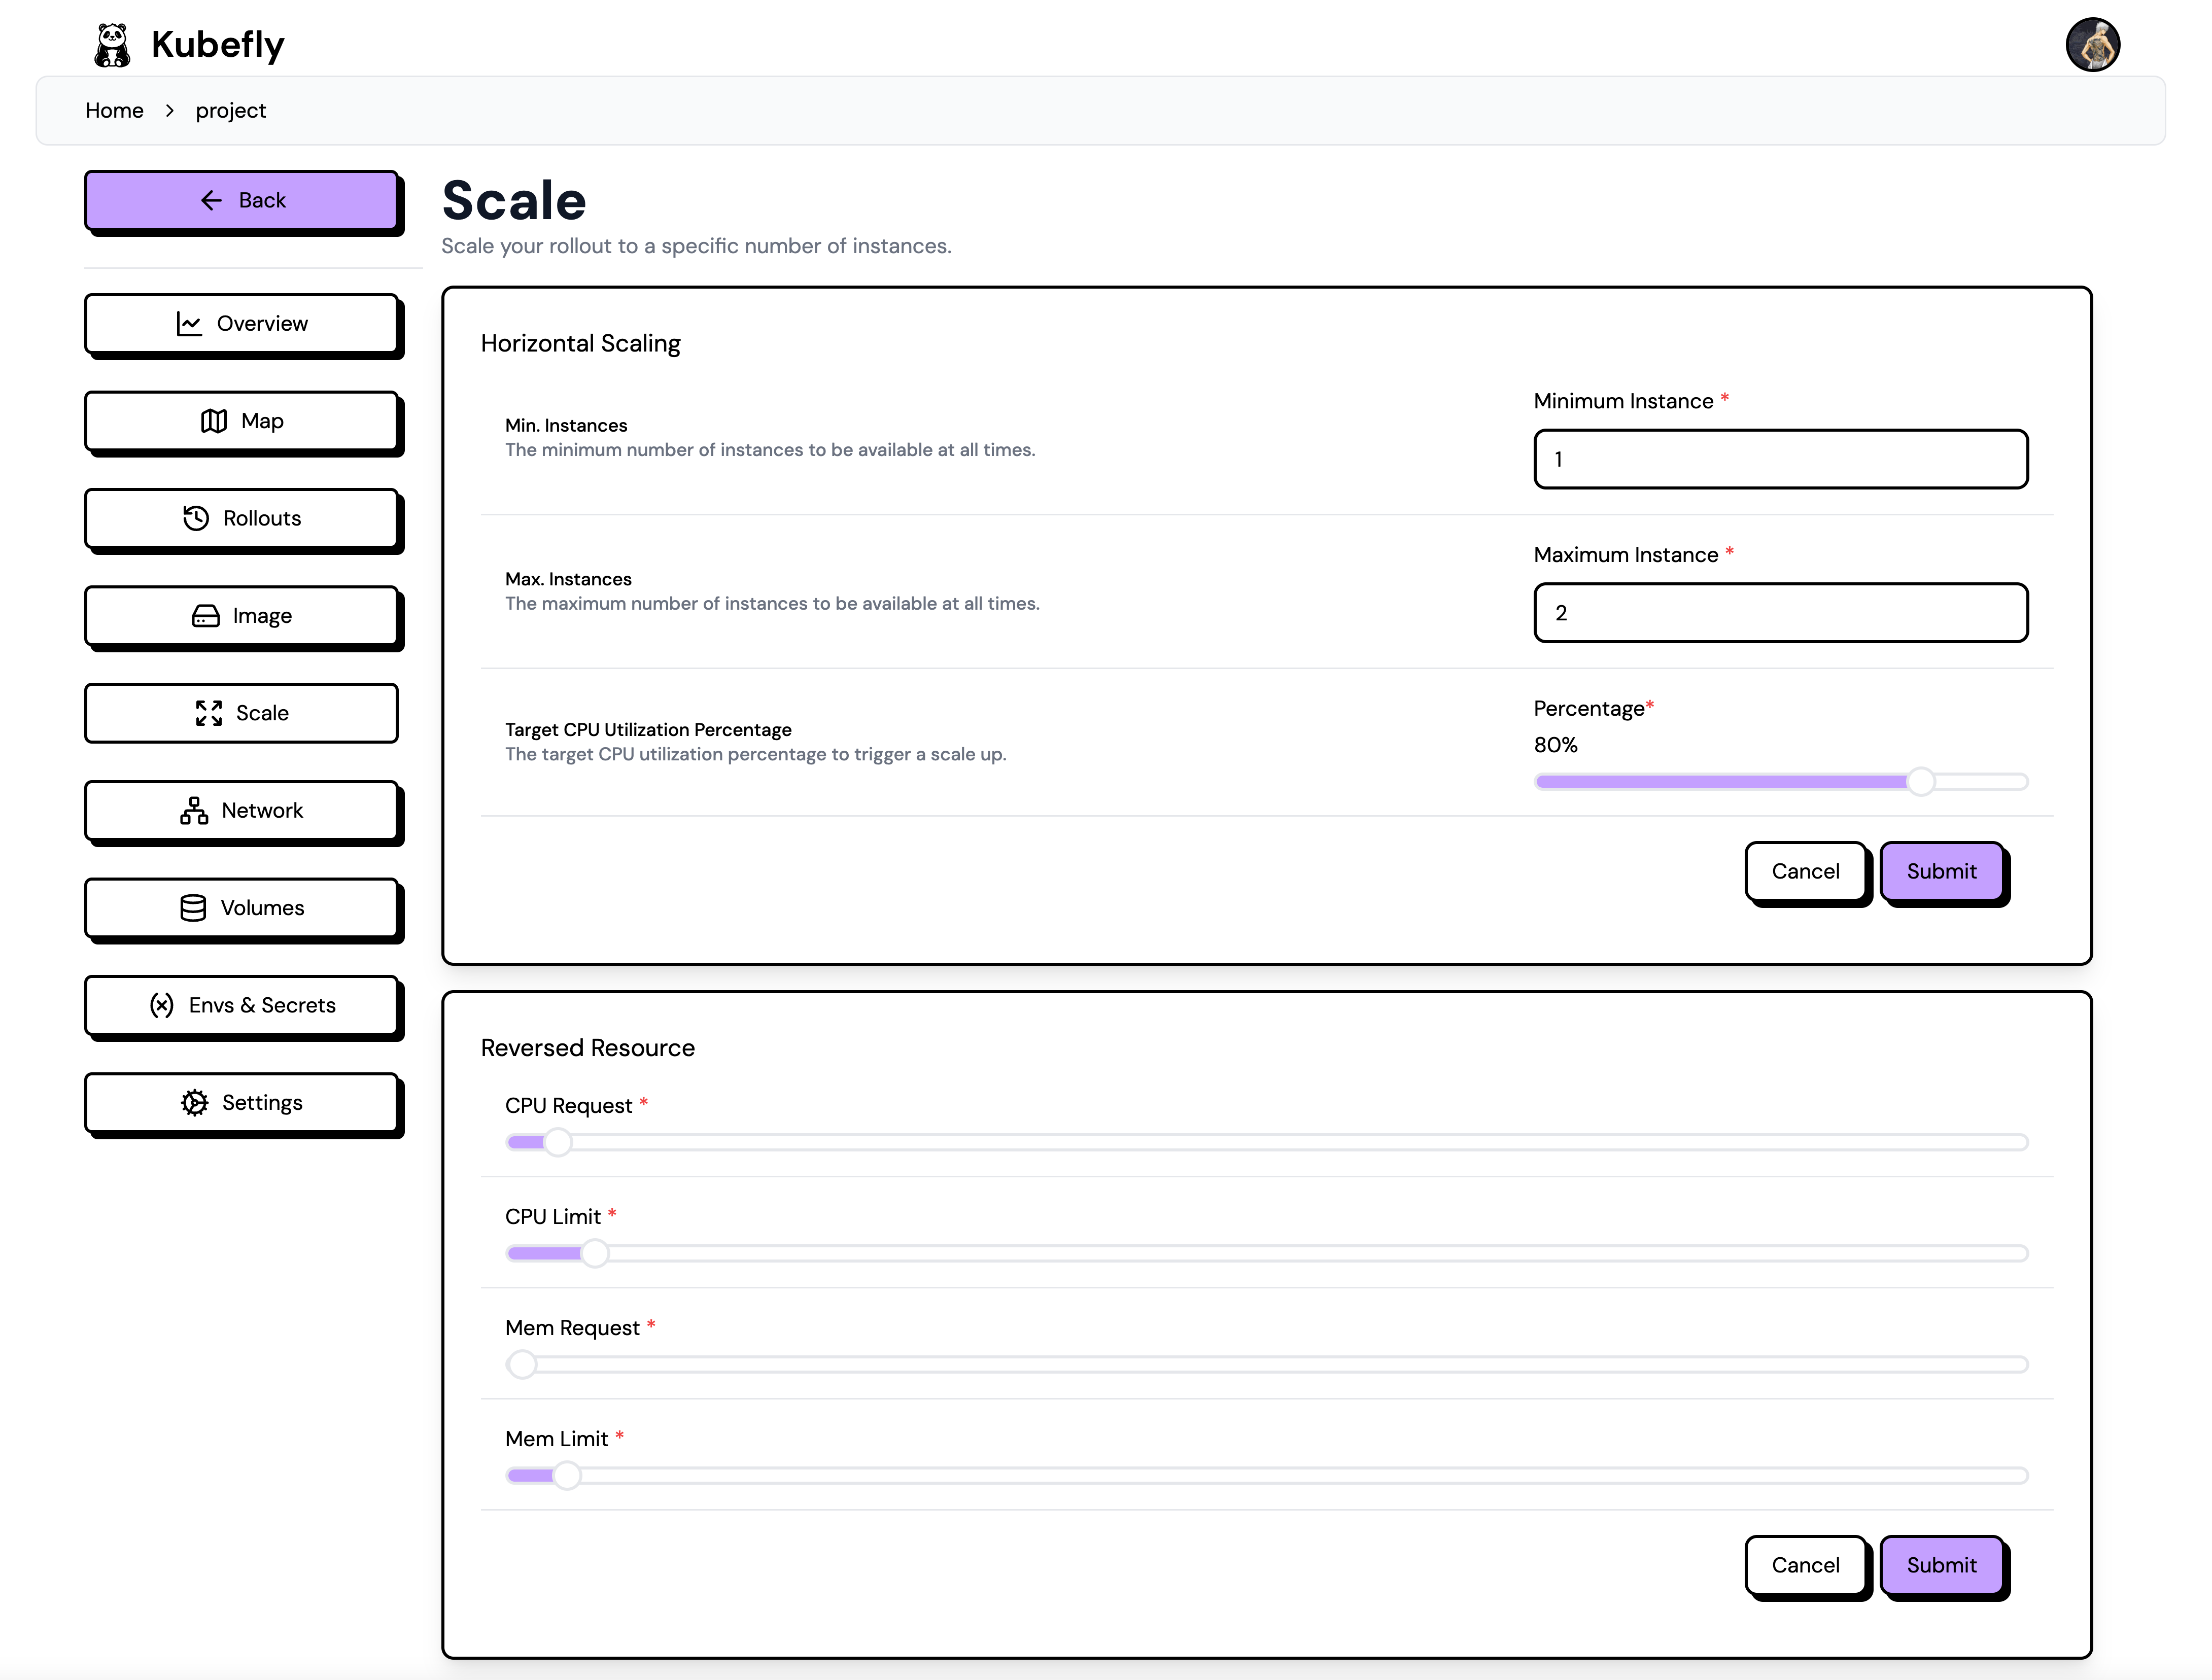Click the Overview chart icon in sidebar
The height and width of the screenshot is (1680, 2212).
click(189, 324)
